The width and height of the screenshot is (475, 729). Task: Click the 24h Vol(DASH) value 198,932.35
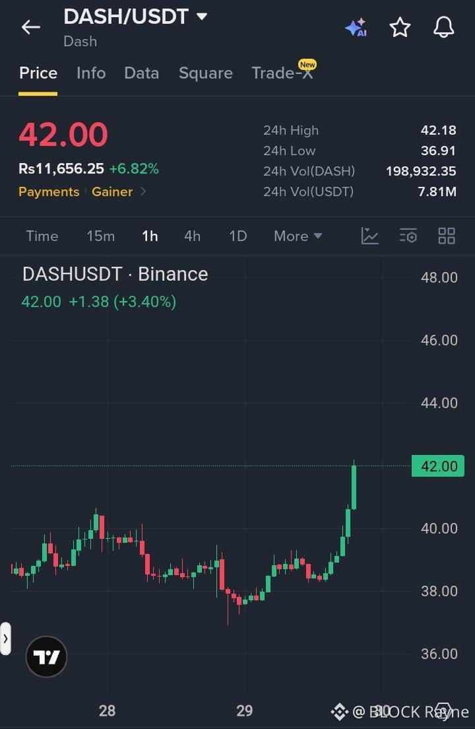pos(421,171)
